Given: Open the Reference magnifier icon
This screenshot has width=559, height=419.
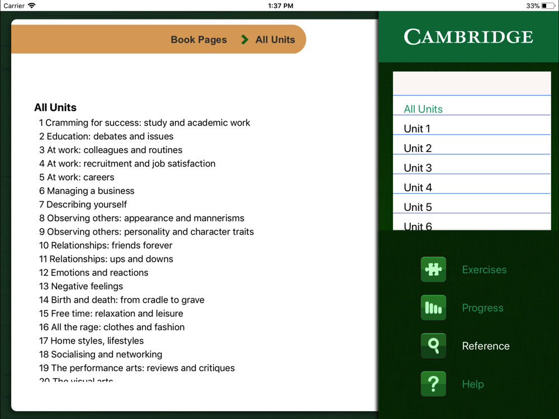Looking at the screenshot, I should (x=433, y=346).
